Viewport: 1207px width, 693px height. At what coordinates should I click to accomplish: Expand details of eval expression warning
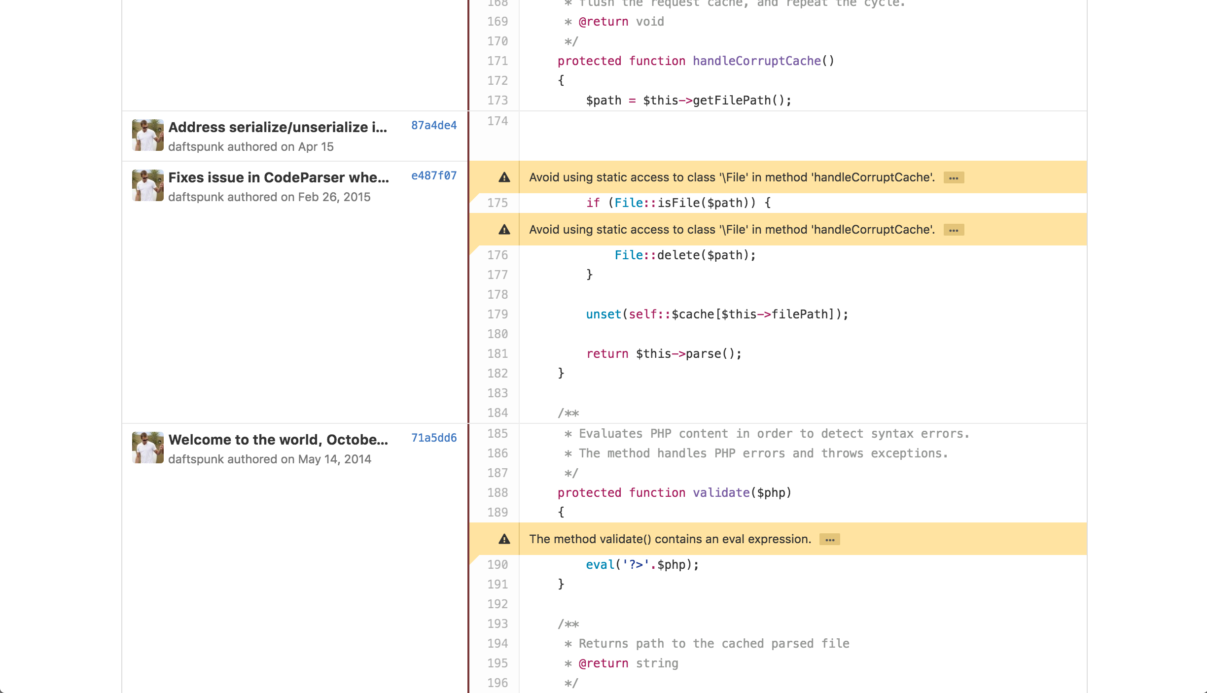click(830, 540)
